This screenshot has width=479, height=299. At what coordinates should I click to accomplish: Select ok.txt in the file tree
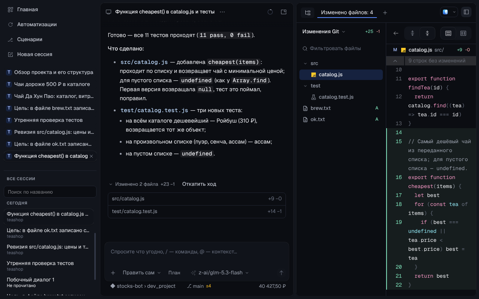(341, 119)
